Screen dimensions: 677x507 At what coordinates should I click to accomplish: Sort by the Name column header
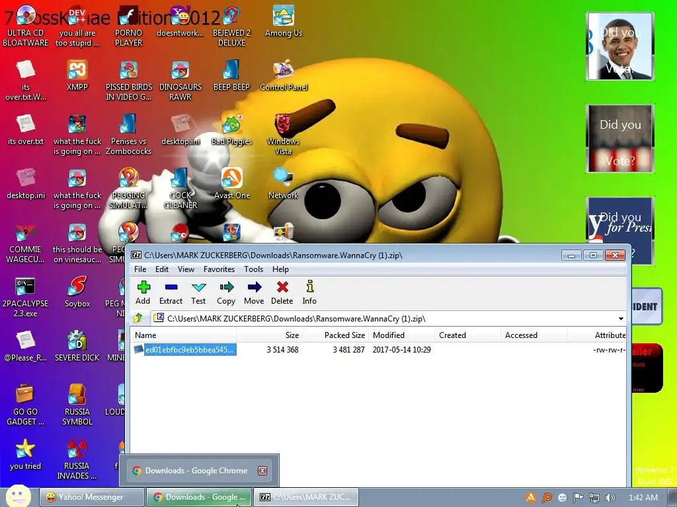point(184,335)
